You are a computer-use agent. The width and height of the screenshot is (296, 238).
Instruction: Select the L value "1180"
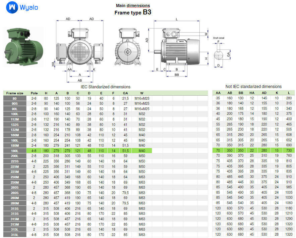[289, 208]
